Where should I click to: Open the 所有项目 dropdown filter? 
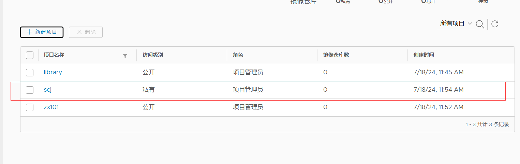456,24
